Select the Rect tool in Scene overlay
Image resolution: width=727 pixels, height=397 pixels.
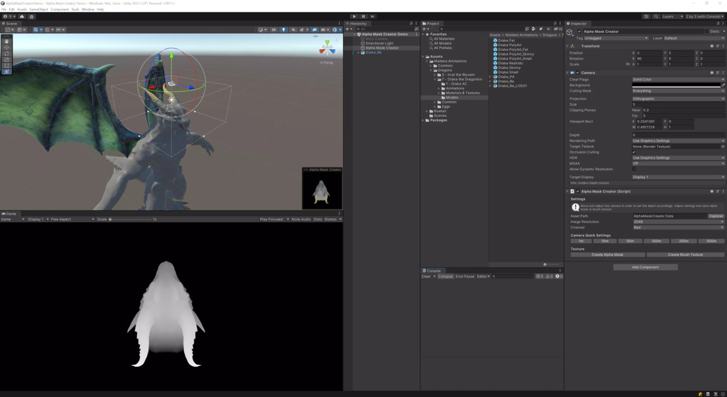7,65
